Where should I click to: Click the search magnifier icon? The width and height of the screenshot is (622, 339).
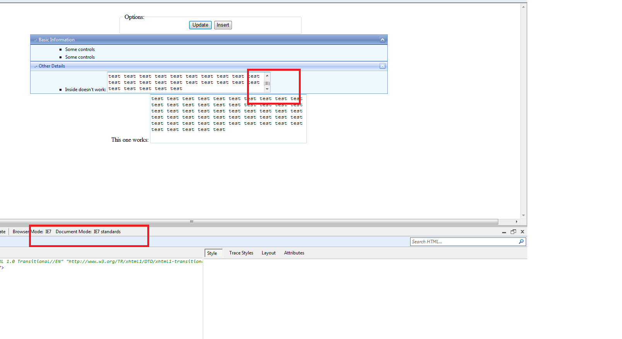pos(521,242)
